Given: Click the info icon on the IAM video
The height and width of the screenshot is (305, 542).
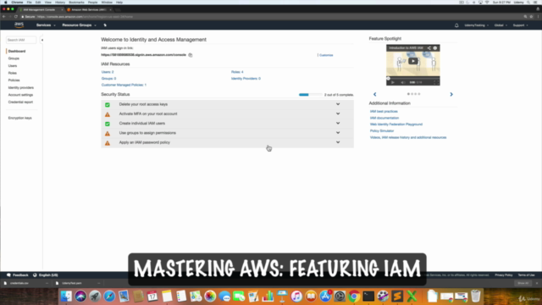Looking at the screenshot, I should 435,48.
